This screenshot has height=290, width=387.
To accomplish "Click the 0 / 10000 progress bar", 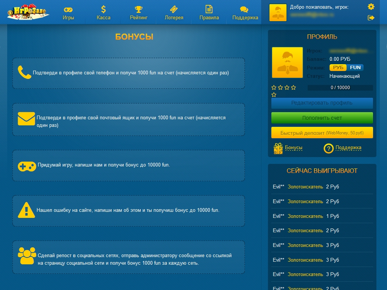I will (x=340, y=88).
